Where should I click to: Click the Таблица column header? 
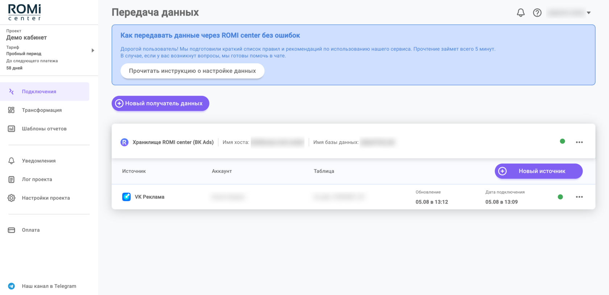324,171
